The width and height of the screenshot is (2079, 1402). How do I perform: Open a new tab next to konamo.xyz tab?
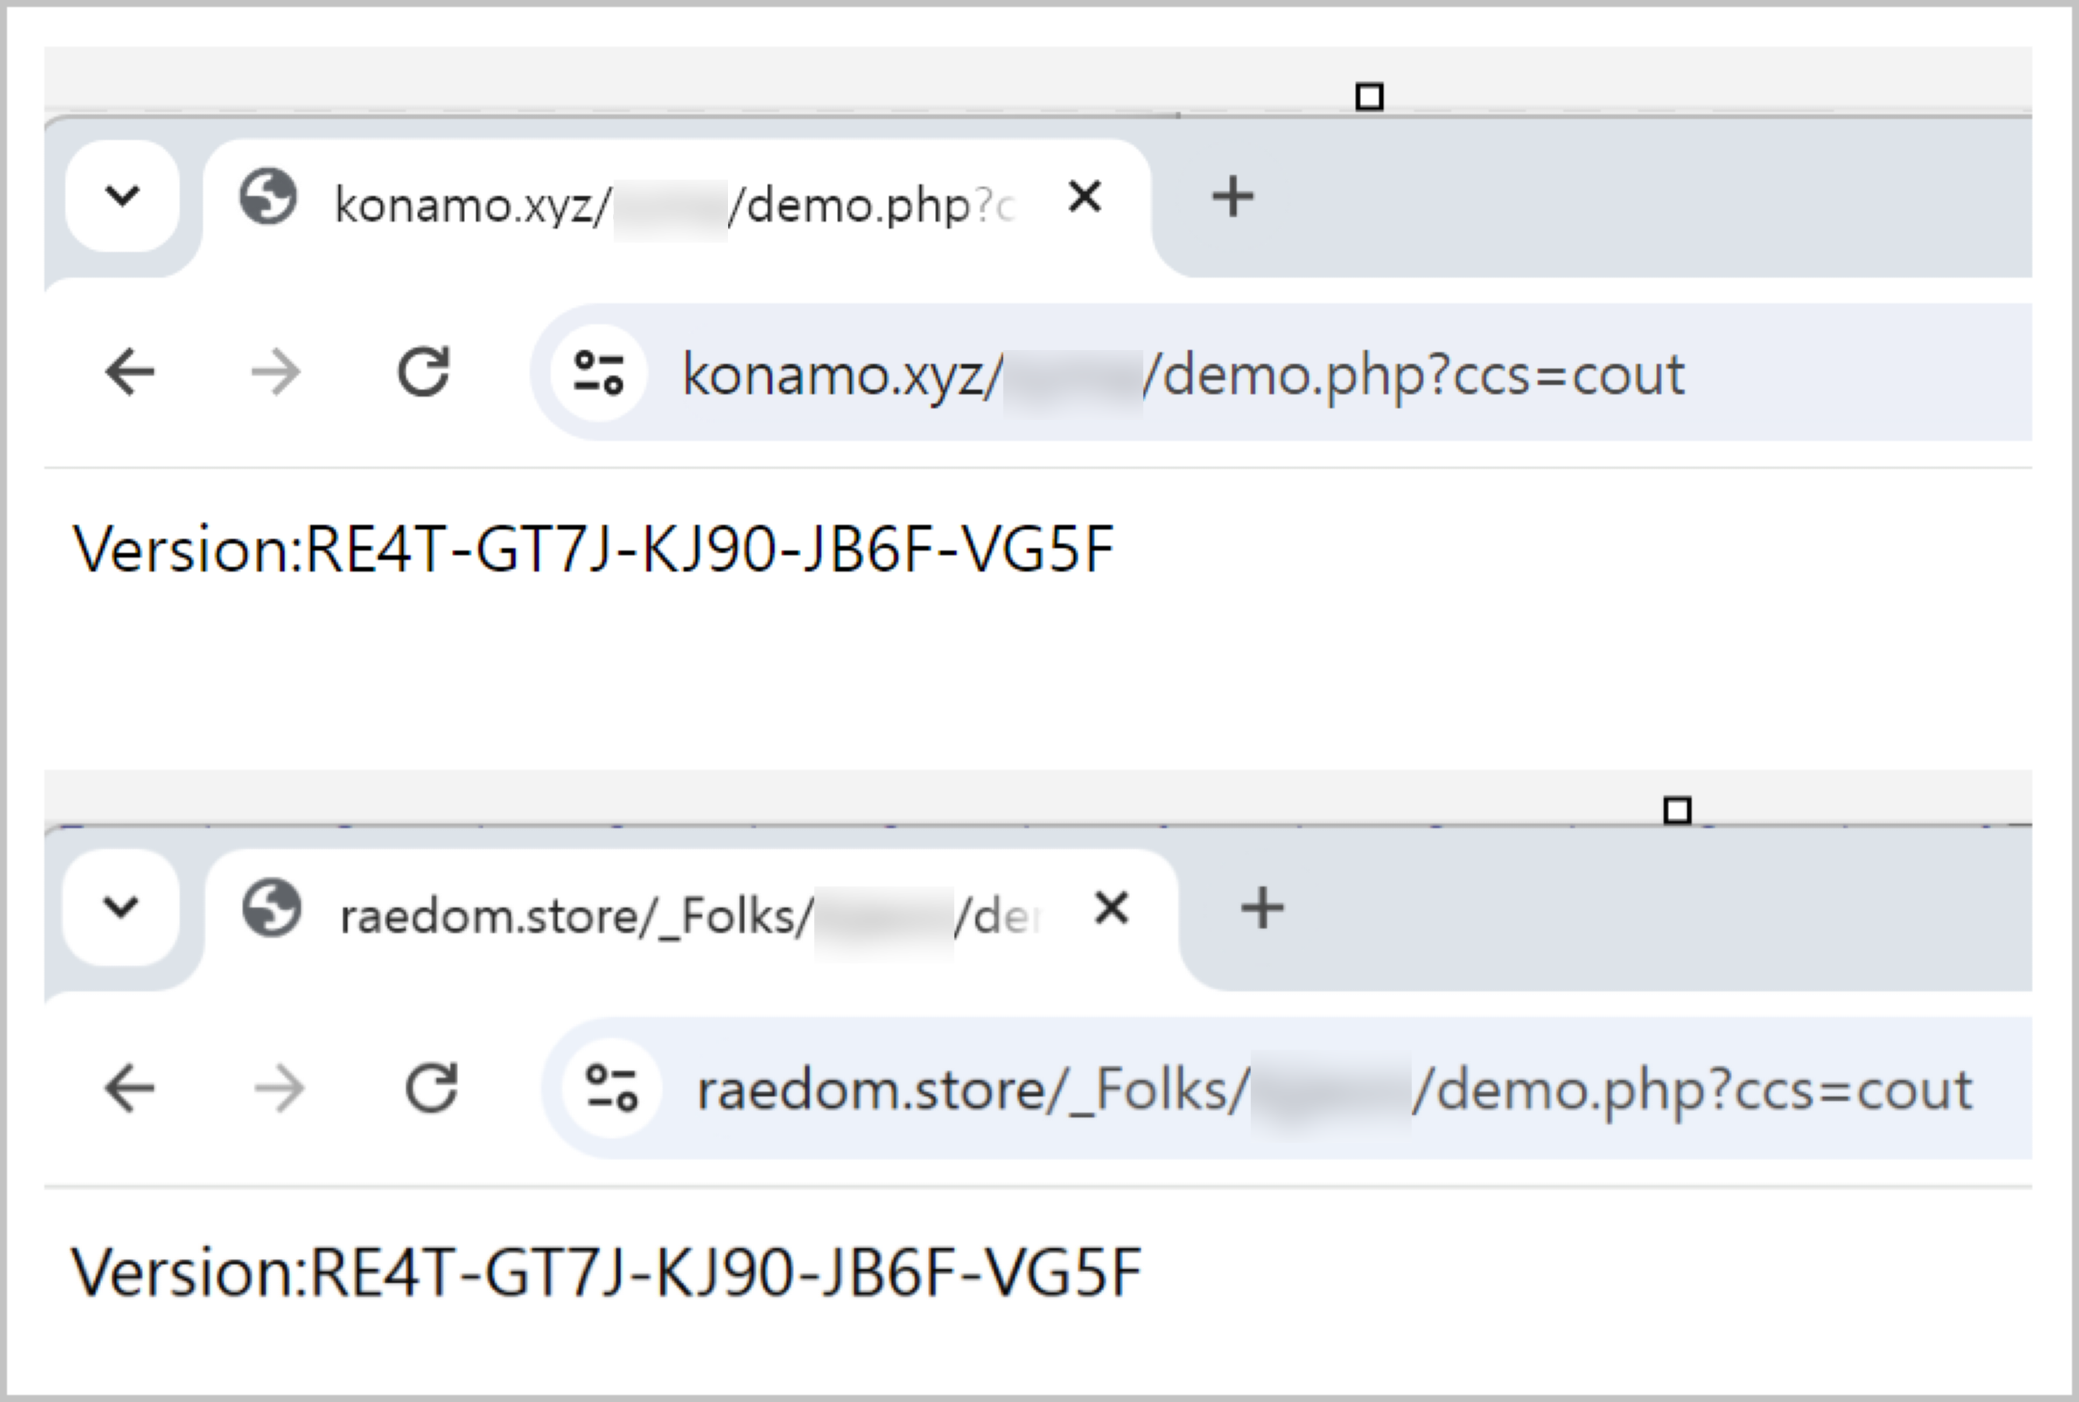(1232, 196)
